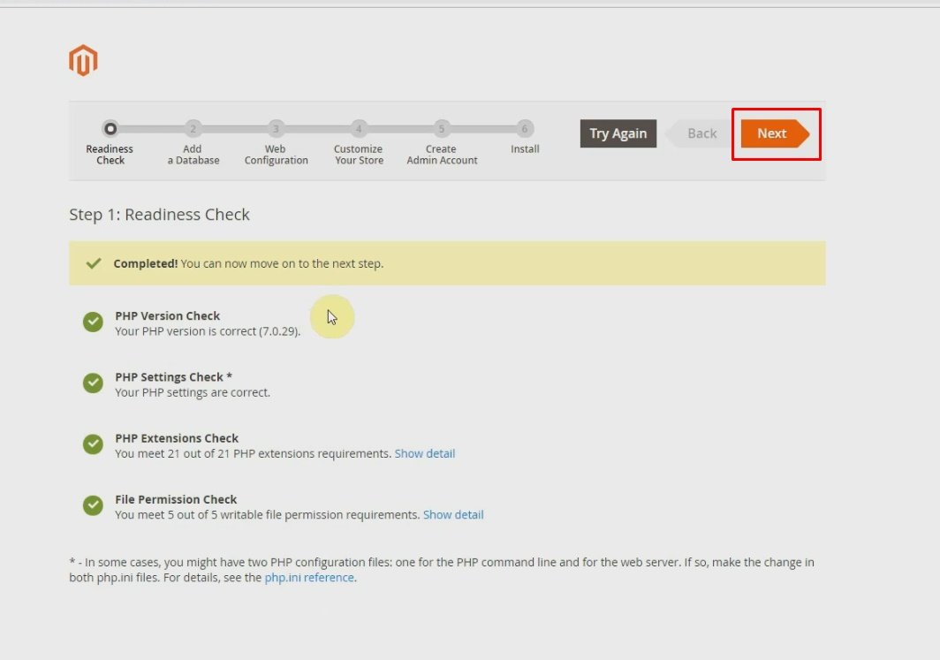This screenshot has width=940, height=660.
Task: Click the 'PHP Version Check' title
Action: [x=167, y=316]
